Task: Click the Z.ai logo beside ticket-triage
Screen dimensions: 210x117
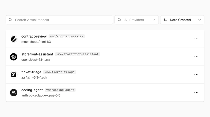Action: tap(13, 75)
